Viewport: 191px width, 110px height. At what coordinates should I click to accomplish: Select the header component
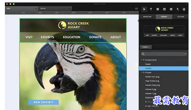tap(164, 68)
